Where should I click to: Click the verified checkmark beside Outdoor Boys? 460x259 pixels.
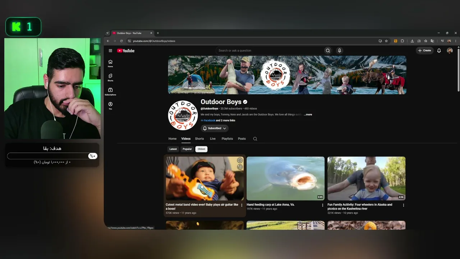pos(245,102)
